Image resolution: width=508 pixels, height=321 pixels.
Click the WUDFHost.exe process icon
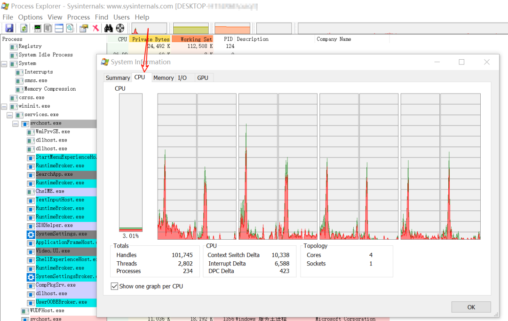pos(25,311)
